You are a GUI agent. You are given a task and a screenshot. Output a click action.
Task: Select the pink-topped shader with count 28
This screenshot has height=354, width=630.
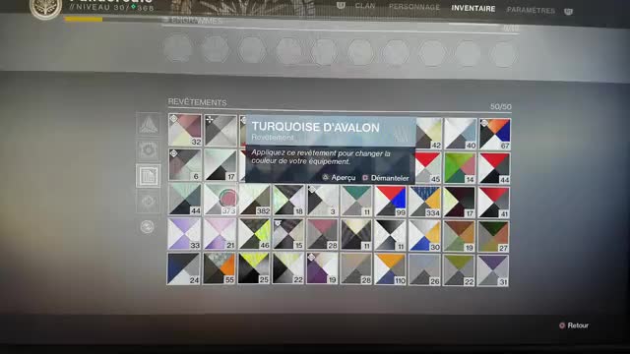click(x=322, y=235)
